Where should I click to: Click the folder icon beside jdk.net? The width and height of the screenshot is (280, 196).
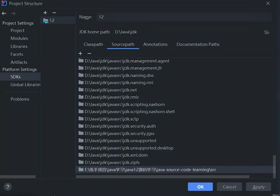coord(81,89)
